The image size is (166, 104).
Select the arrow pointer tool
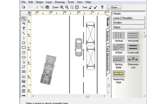pyautogui.click(x=24, y=19)
